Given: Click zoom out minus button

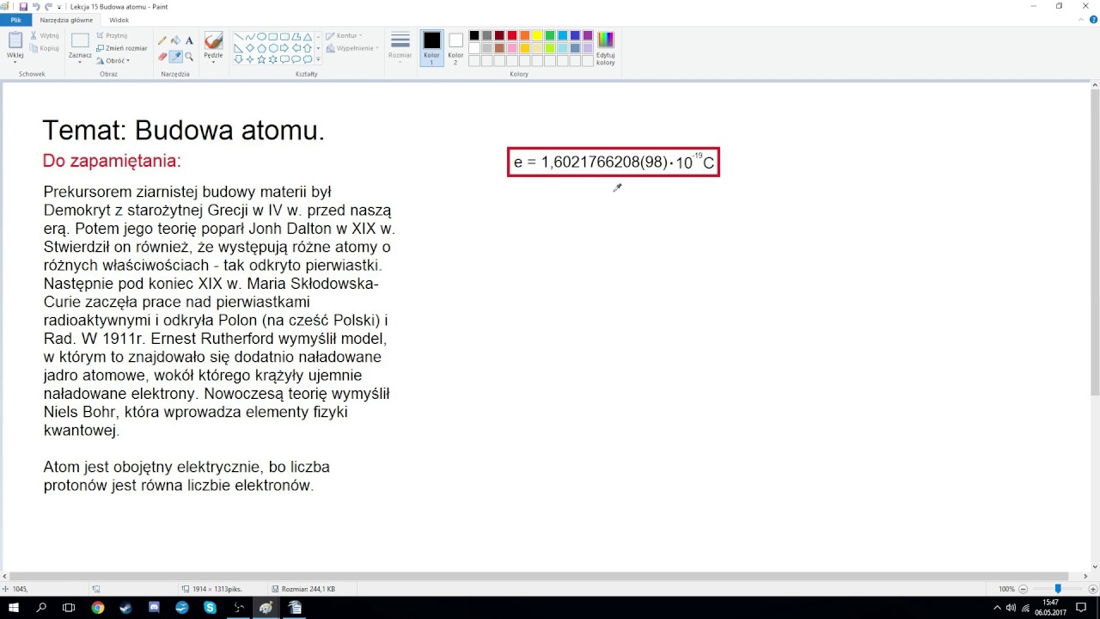Looking at the screenshot, I should coord(1023,589).
